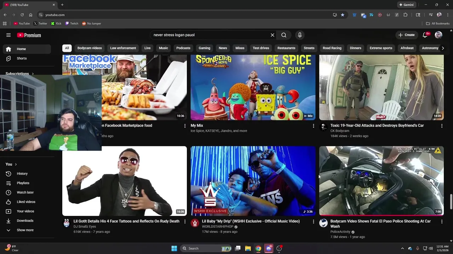Click the WORLDSTARHIPHOP channel avatar

point(195,223)
